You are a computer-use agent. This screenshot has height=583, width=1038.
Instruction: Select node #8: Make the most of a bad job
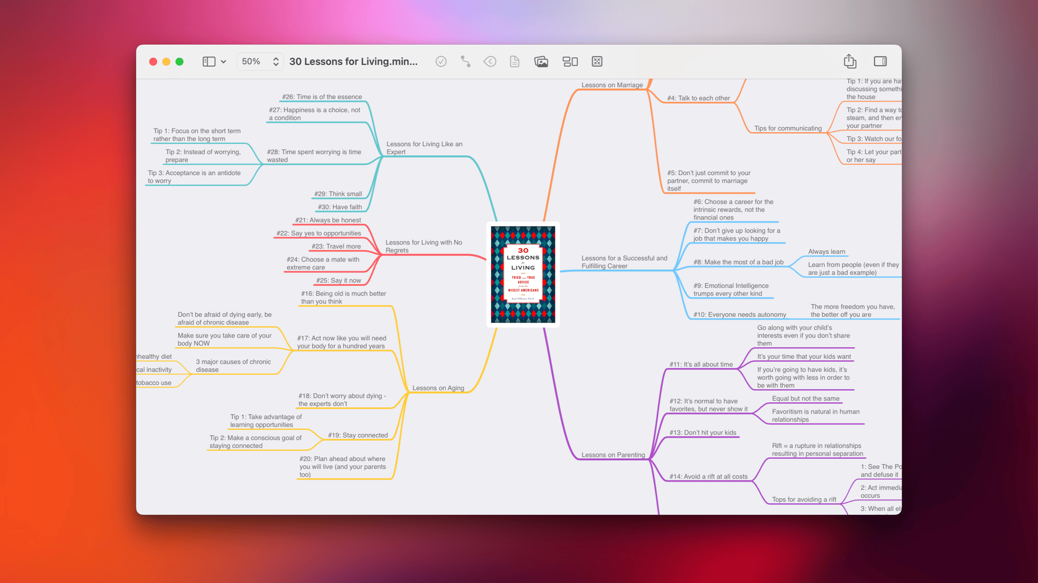click(738, 262)
